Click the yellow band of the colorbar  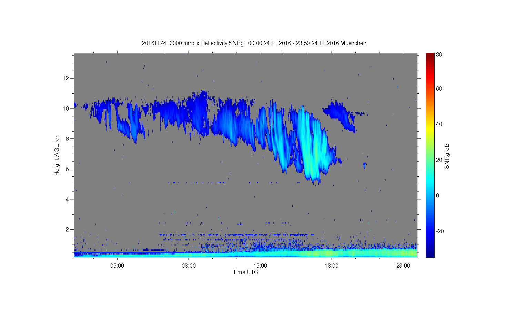[x=430, y=128]
